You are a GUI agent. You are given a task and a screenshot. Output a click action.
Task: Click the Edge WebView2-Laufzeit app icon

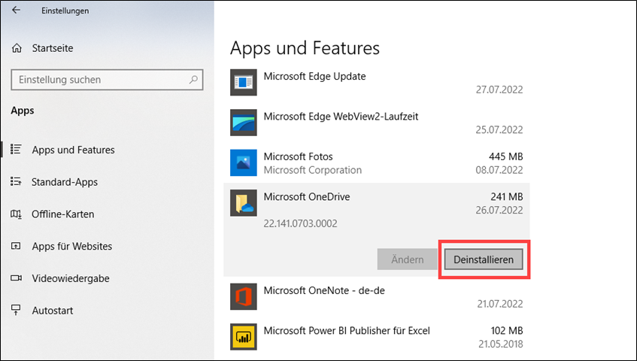(x=244, y=123)
